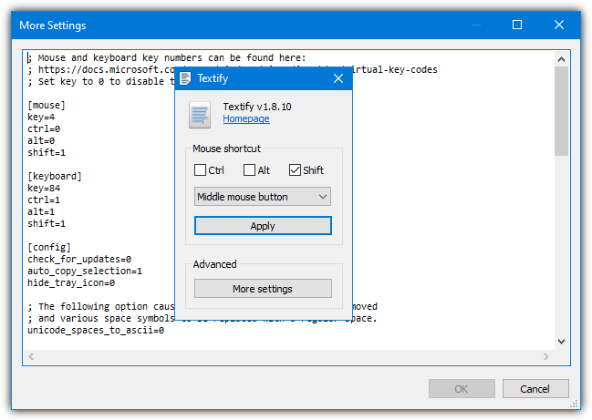
Task: Close the Textify dialog
Action: coord(338,78)
